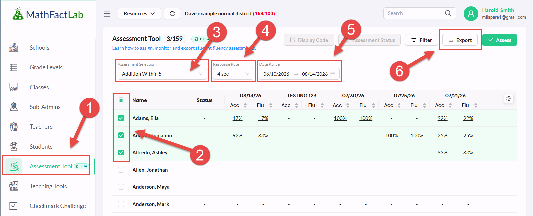
Task: Click the MathFactLab logo
Action: coord(48,14)
